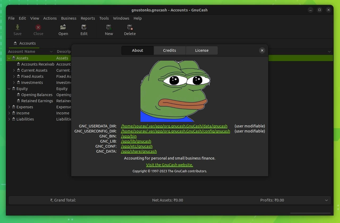This screenshot has height=223, width=340.
Task: Click the Description column header
Action: pyautogui.click(x=64, y=52)
